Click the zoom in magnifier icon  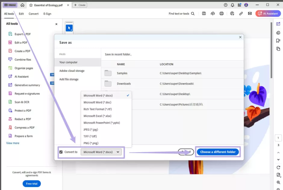(278, 182)
